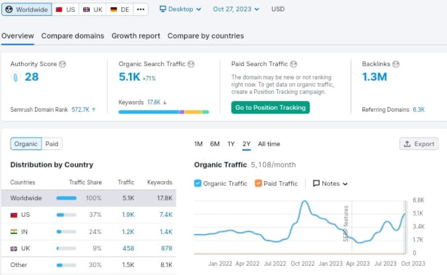Select 2Y time range
The width and height of the screenshot is (447, 275).
pyautogui.click(x=246, y=144)
